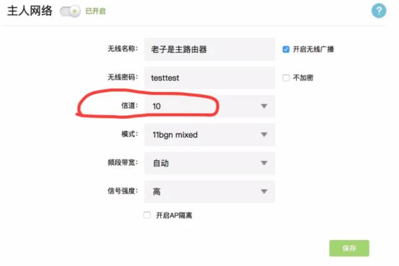Click the 保存 save button

349,248
